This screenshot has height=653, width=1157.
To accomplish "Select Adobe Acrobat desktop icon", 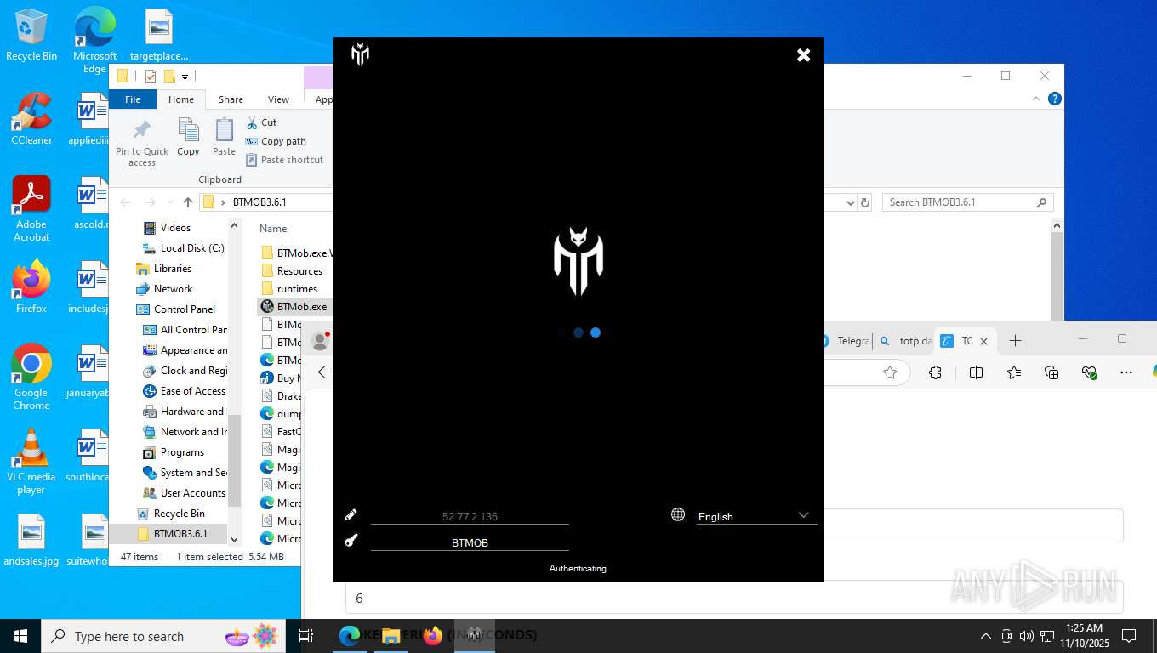I will point(31,208).
